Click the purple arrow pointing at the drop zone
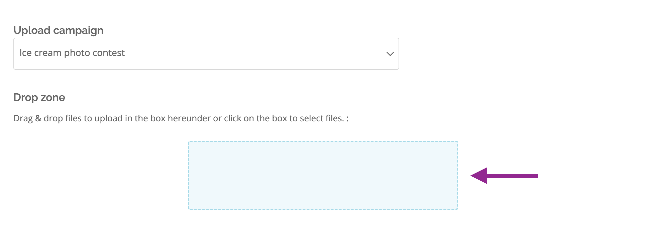Screen dimensions: 646x238 click(504, 176)
